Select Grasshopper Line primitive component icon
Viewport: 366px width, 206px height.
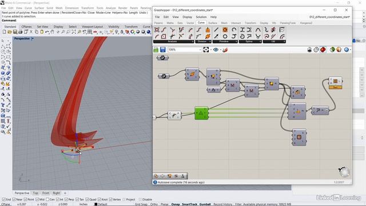coord(216,30)
